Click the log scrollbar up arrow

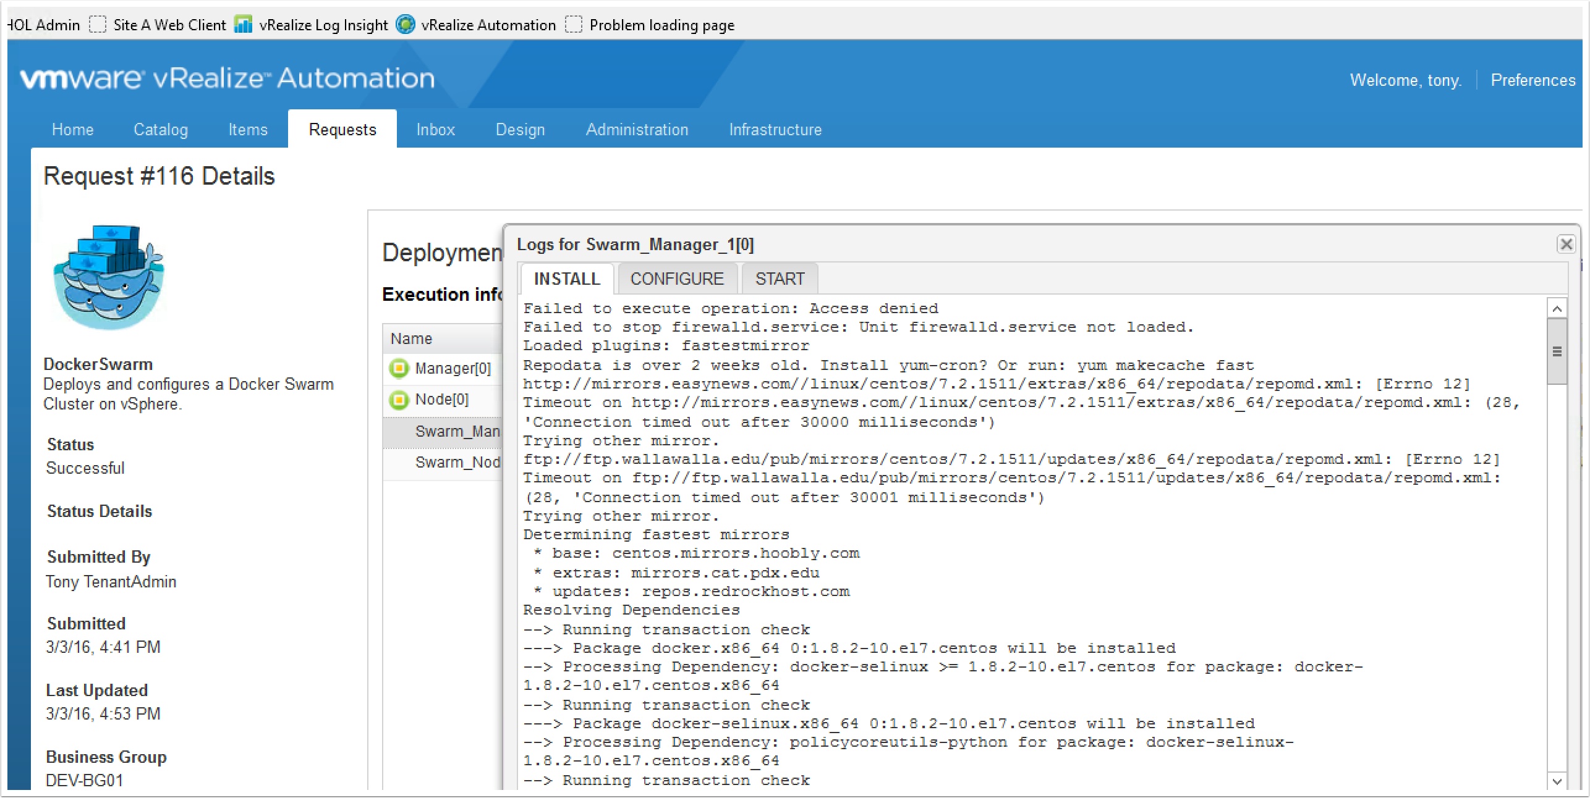click(x=1557, y=308)
